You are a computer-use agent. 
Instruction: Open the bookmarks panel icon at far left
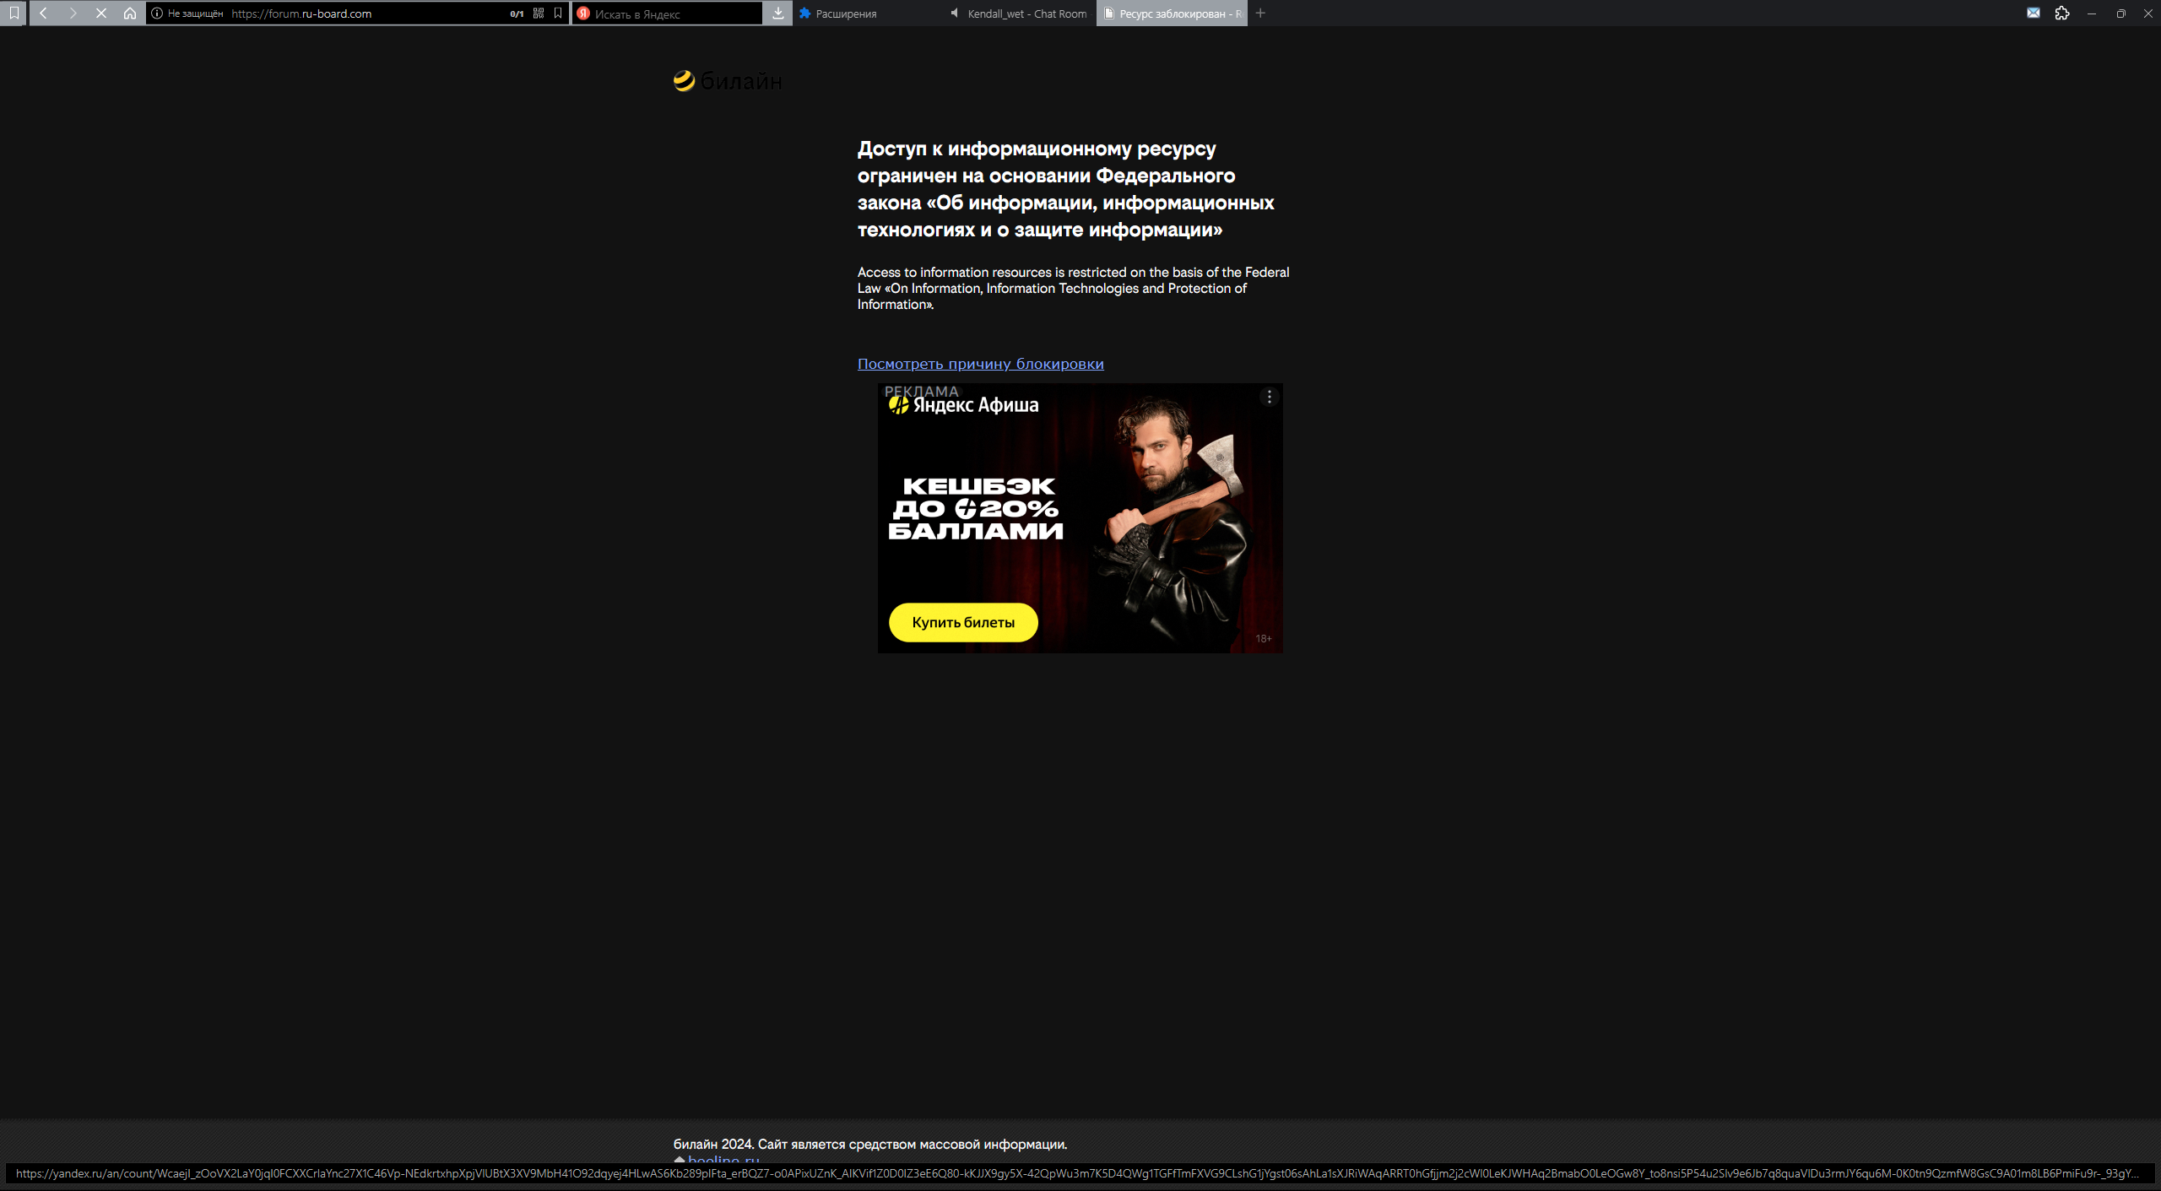click(x=14, y=13)
